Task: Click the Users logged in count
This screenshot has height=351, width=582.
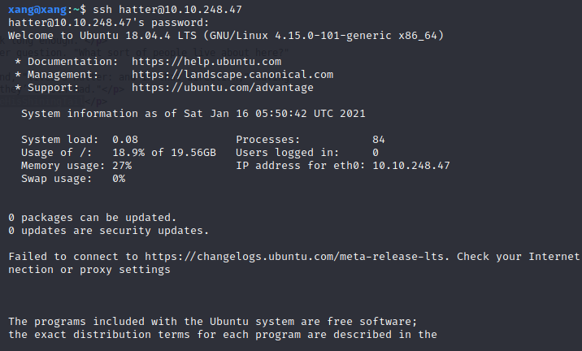Action: click(x=376, y=153)
